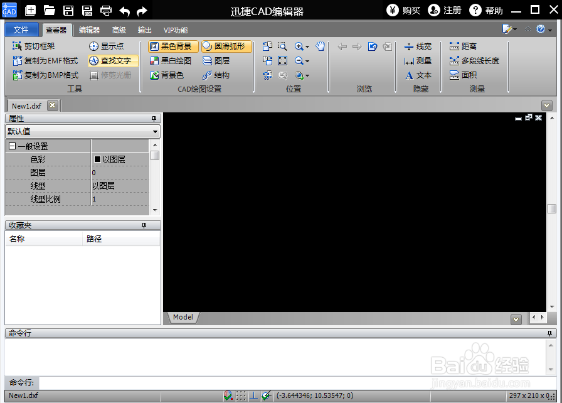Select the zoom window magnifier icon
562x403 pixels.
point(282,46)
